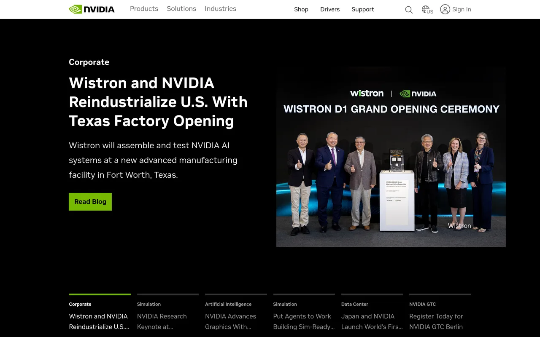Open the Support link
The image size is (540, 337).
click(x=363, y=9)
